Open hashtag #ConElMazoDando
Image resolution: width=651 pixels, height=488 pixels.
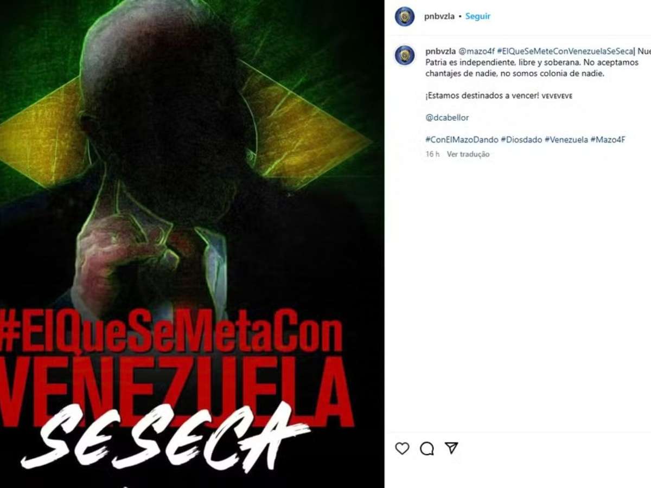pos(462,139)
